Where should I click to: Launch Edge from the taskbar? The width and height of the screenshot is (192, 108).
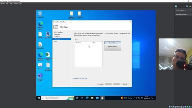[x=87, y=98]
